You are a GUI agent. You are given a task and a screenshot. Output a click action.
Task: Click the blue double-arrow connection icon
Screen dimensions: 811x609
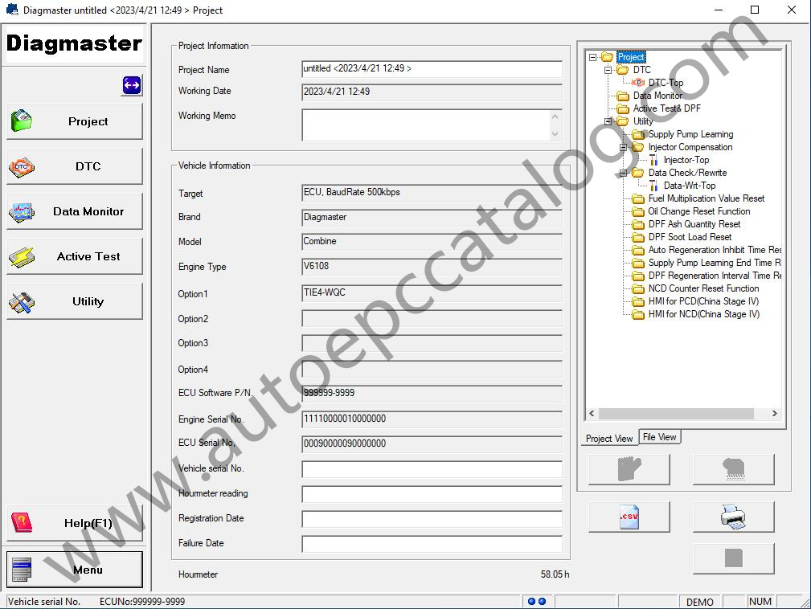click(x=132, y=85)
